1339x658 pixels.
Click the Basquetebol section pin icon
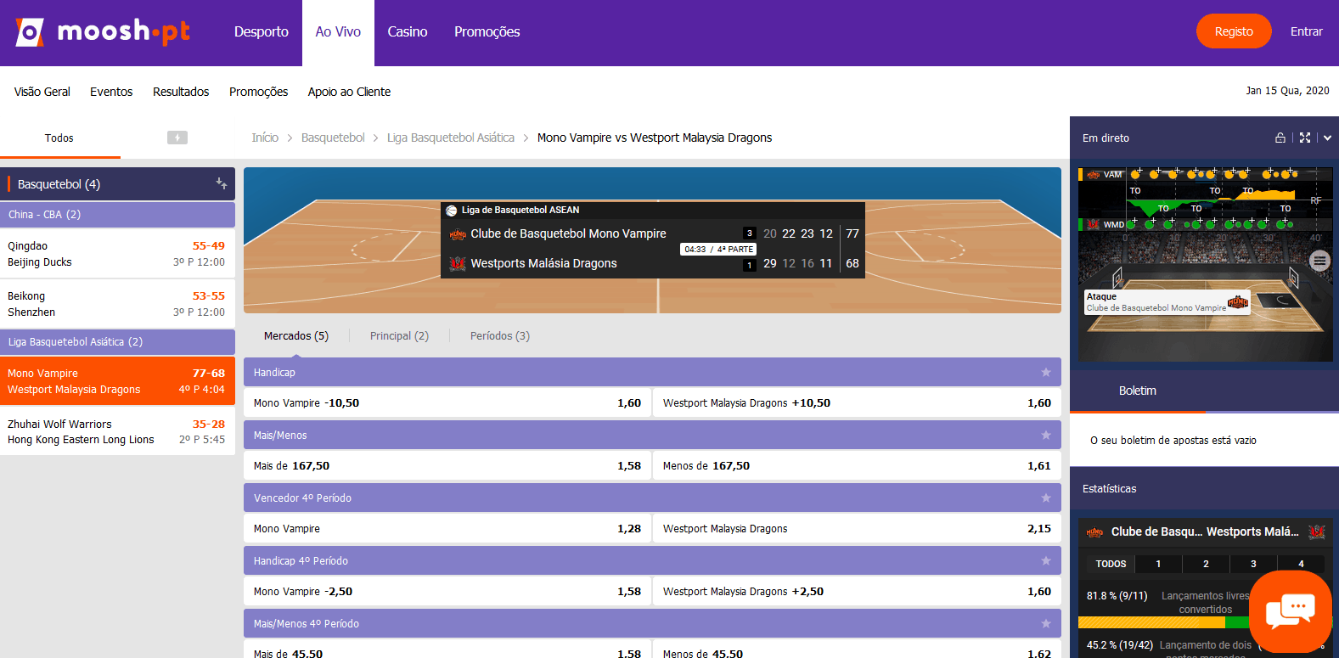pyautogui.click(x=221, y=183)
